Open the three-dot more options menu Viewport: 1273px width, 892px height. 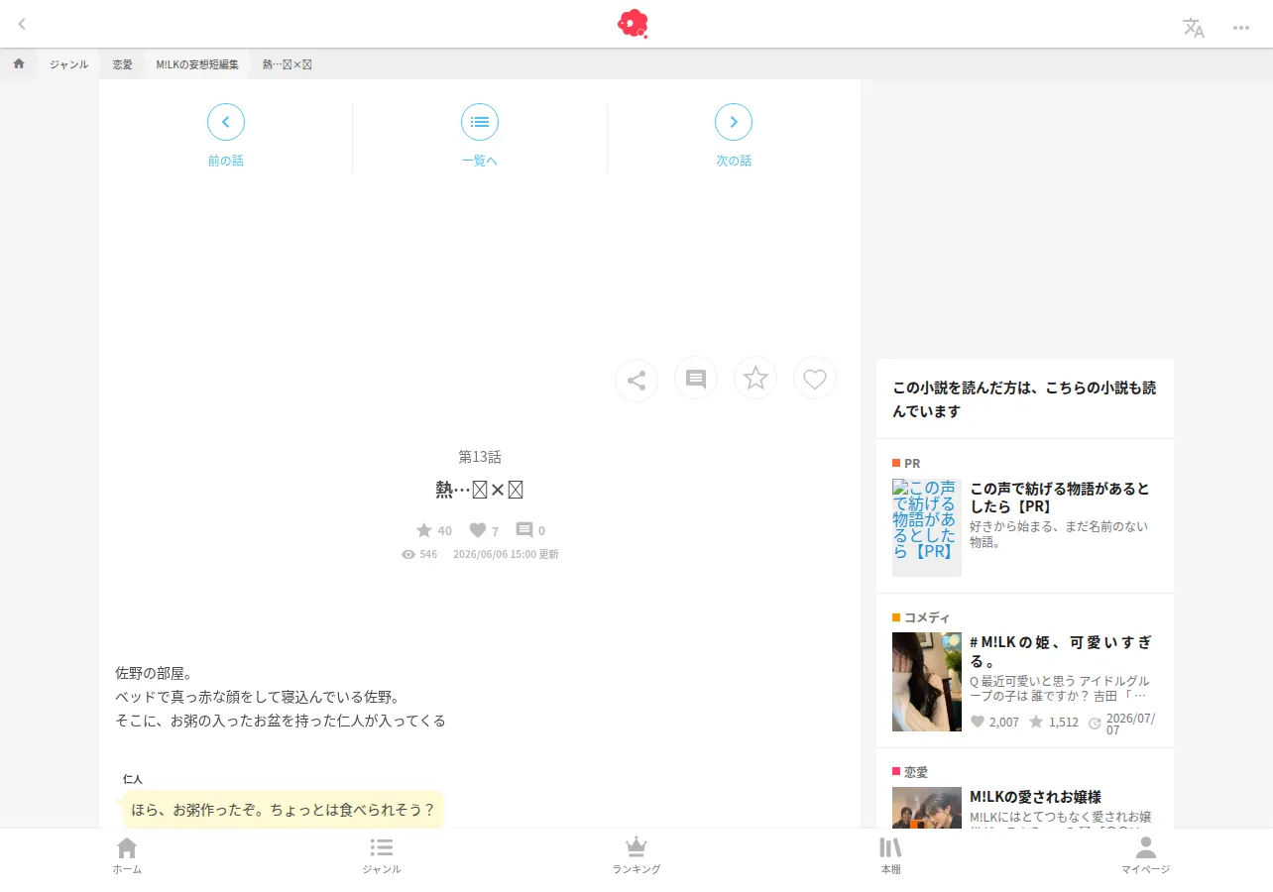pyautogui.click(x=1240, y=28)
